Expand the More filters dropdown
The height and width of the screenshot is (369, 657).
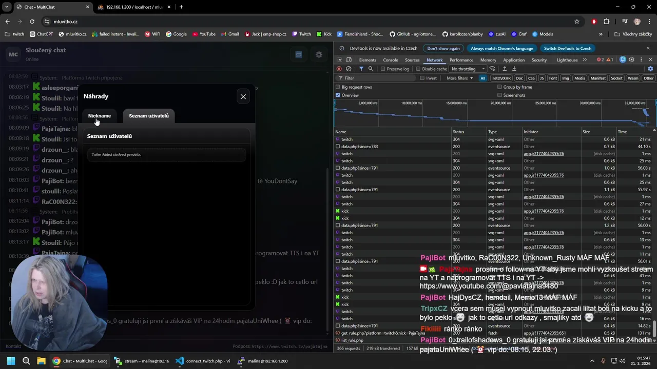(460, 78)
